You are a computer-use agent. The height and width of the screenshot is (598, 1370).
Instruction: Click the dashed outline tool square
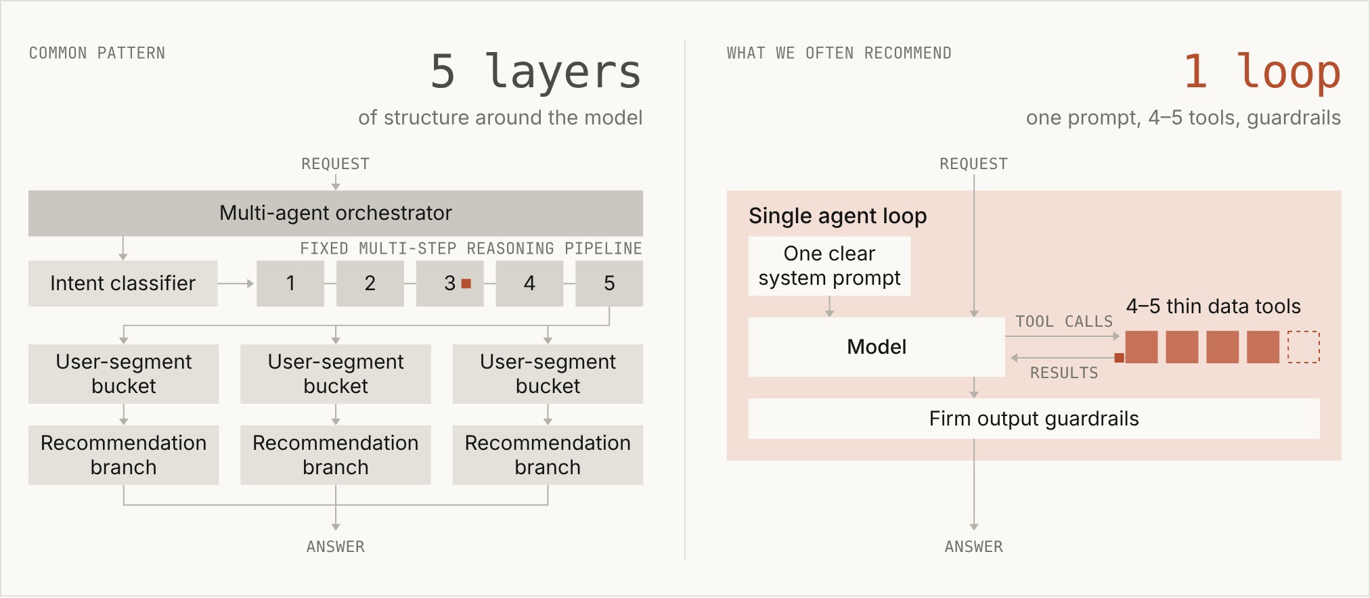(1304, 347)
